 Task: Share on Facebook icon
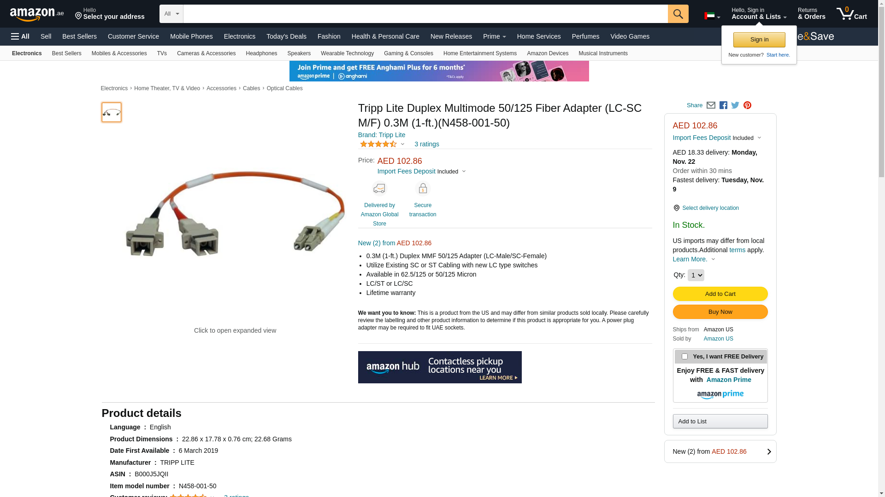coord(723,105)
